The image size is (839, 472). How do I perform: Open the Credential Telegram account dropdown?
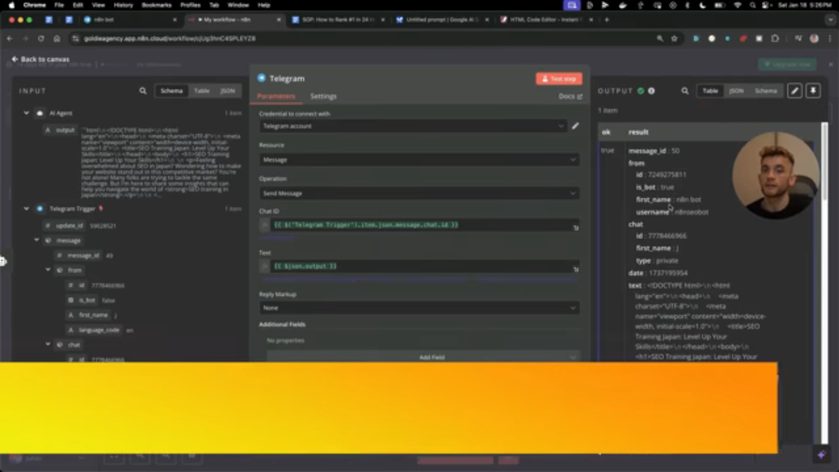tap(414, 126)
